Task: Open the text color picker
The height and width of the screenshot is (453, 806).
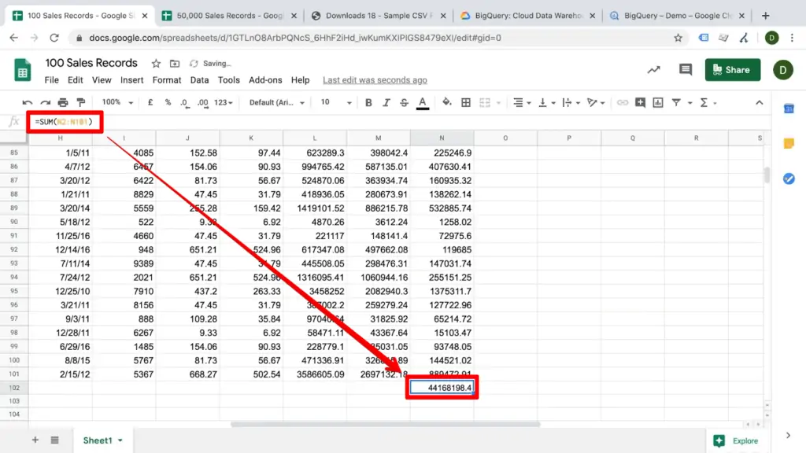Action: pyautogui.click(x=423, y=102)
